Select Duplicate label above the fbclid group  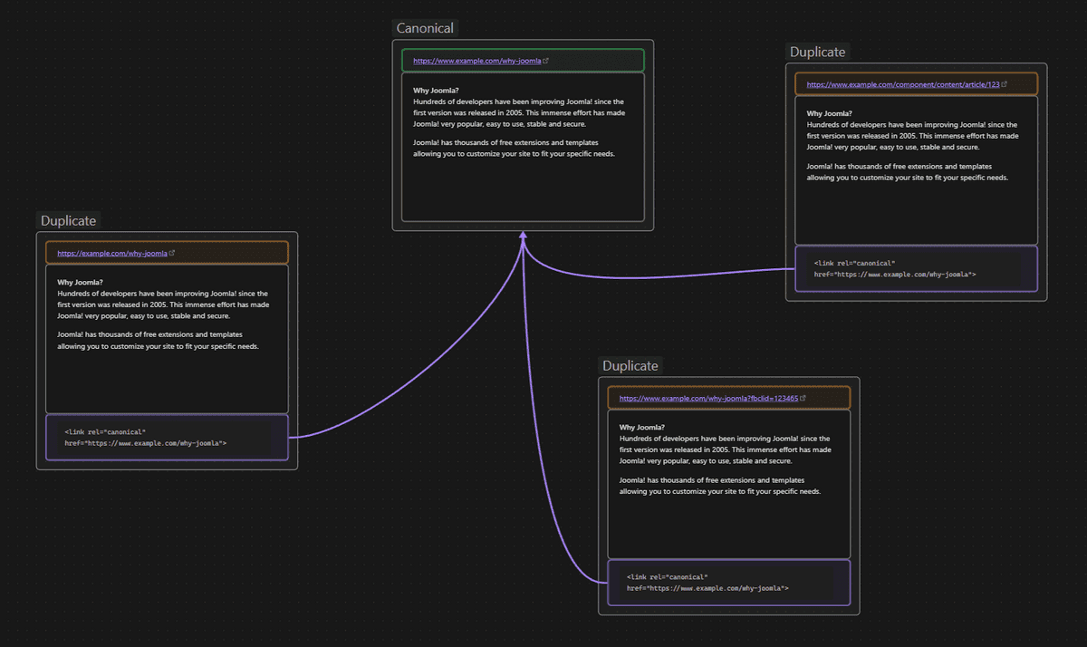pyautogui.click(x=630, y=365)
